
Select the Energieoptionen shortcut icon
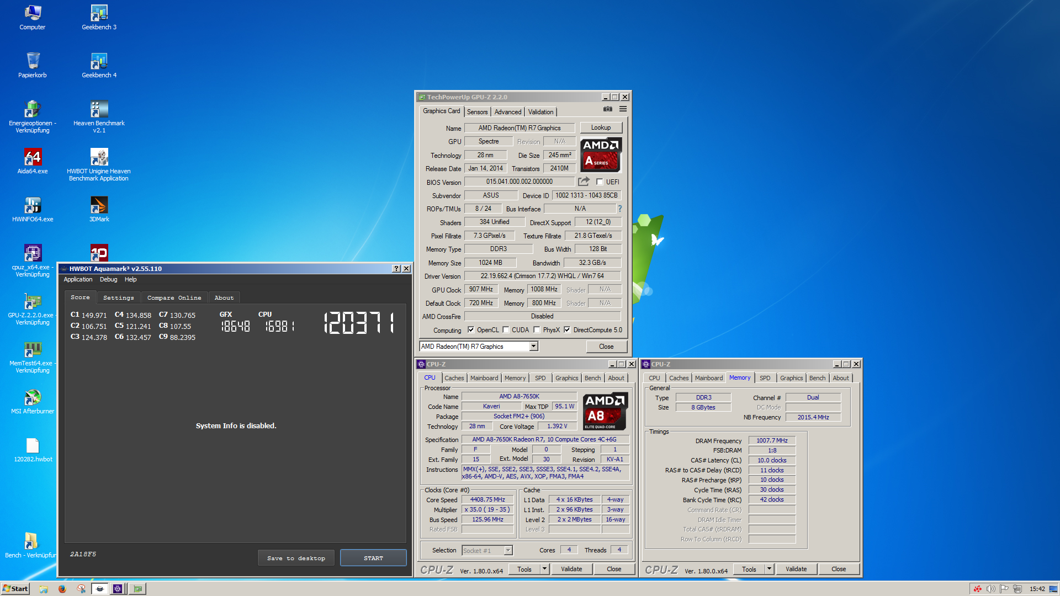[x=33, y=116]
